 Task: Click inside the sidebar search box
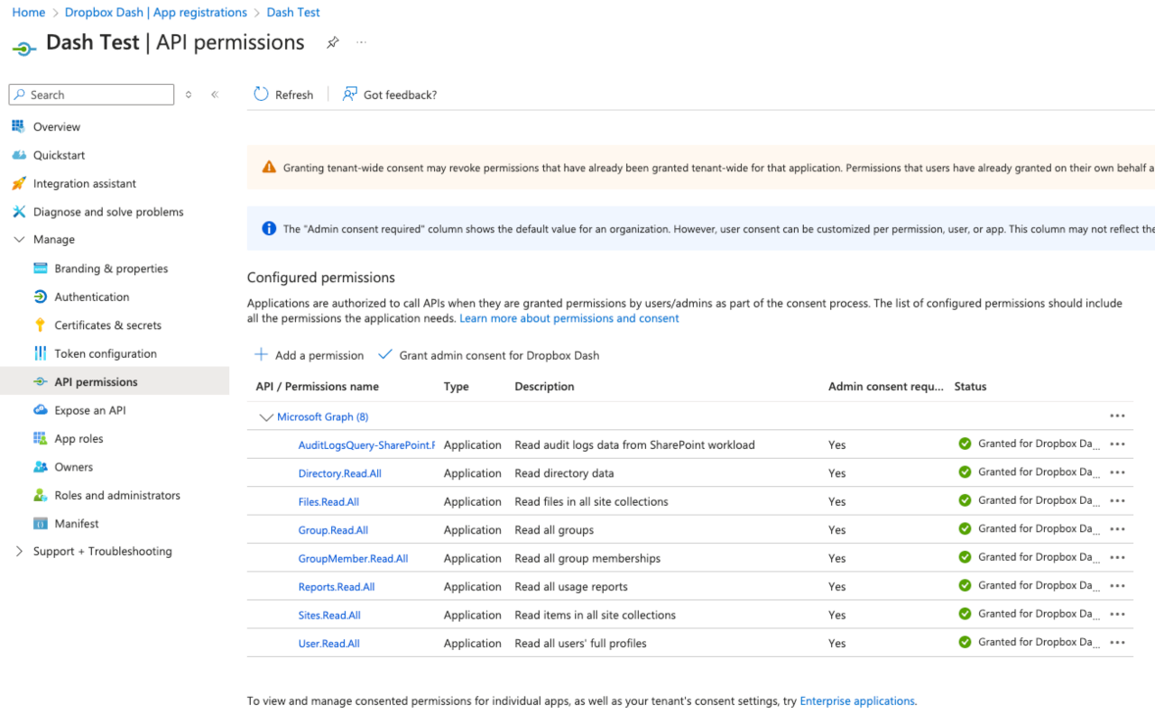click(90, 94)
